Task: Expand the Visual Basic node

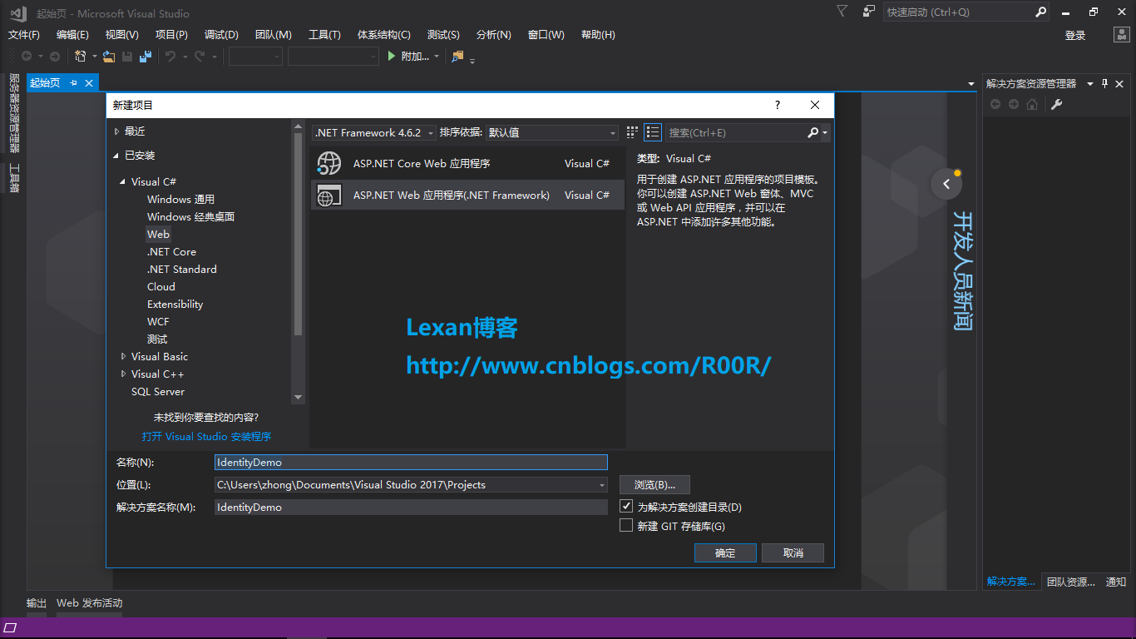Action: tap(124, 356)
